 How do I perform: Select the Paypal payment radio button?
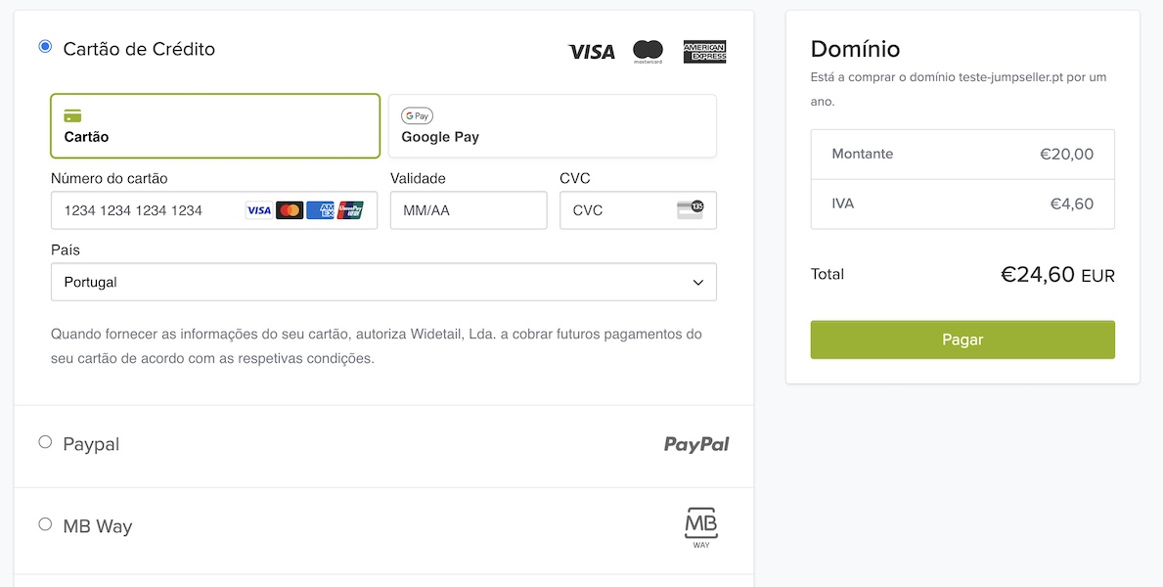45,442
